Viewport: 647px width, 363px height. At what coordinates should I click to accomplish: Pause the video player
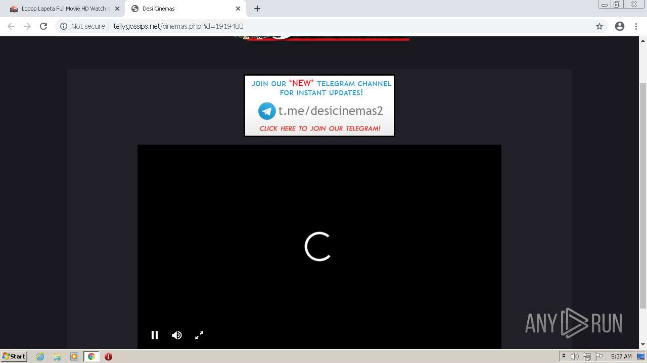tap(155, 335)
